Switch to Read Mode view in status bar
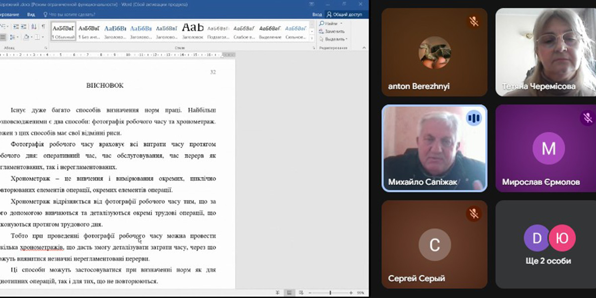 [x=277, y=293]
